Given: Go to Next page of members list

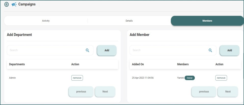Looking at the screenshot, I should pyautogui.click(x=228, y=92).
